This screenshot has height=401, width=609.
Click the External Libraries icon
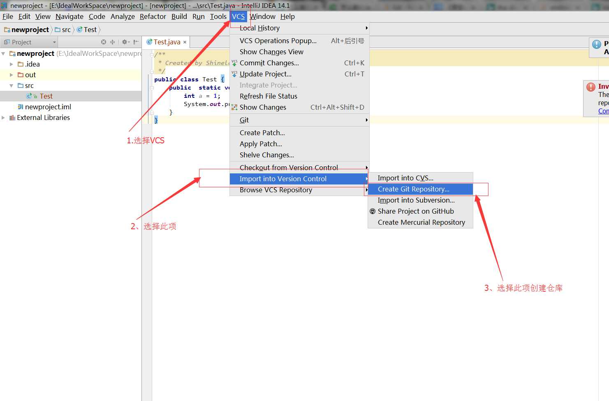tap(12, 118)
